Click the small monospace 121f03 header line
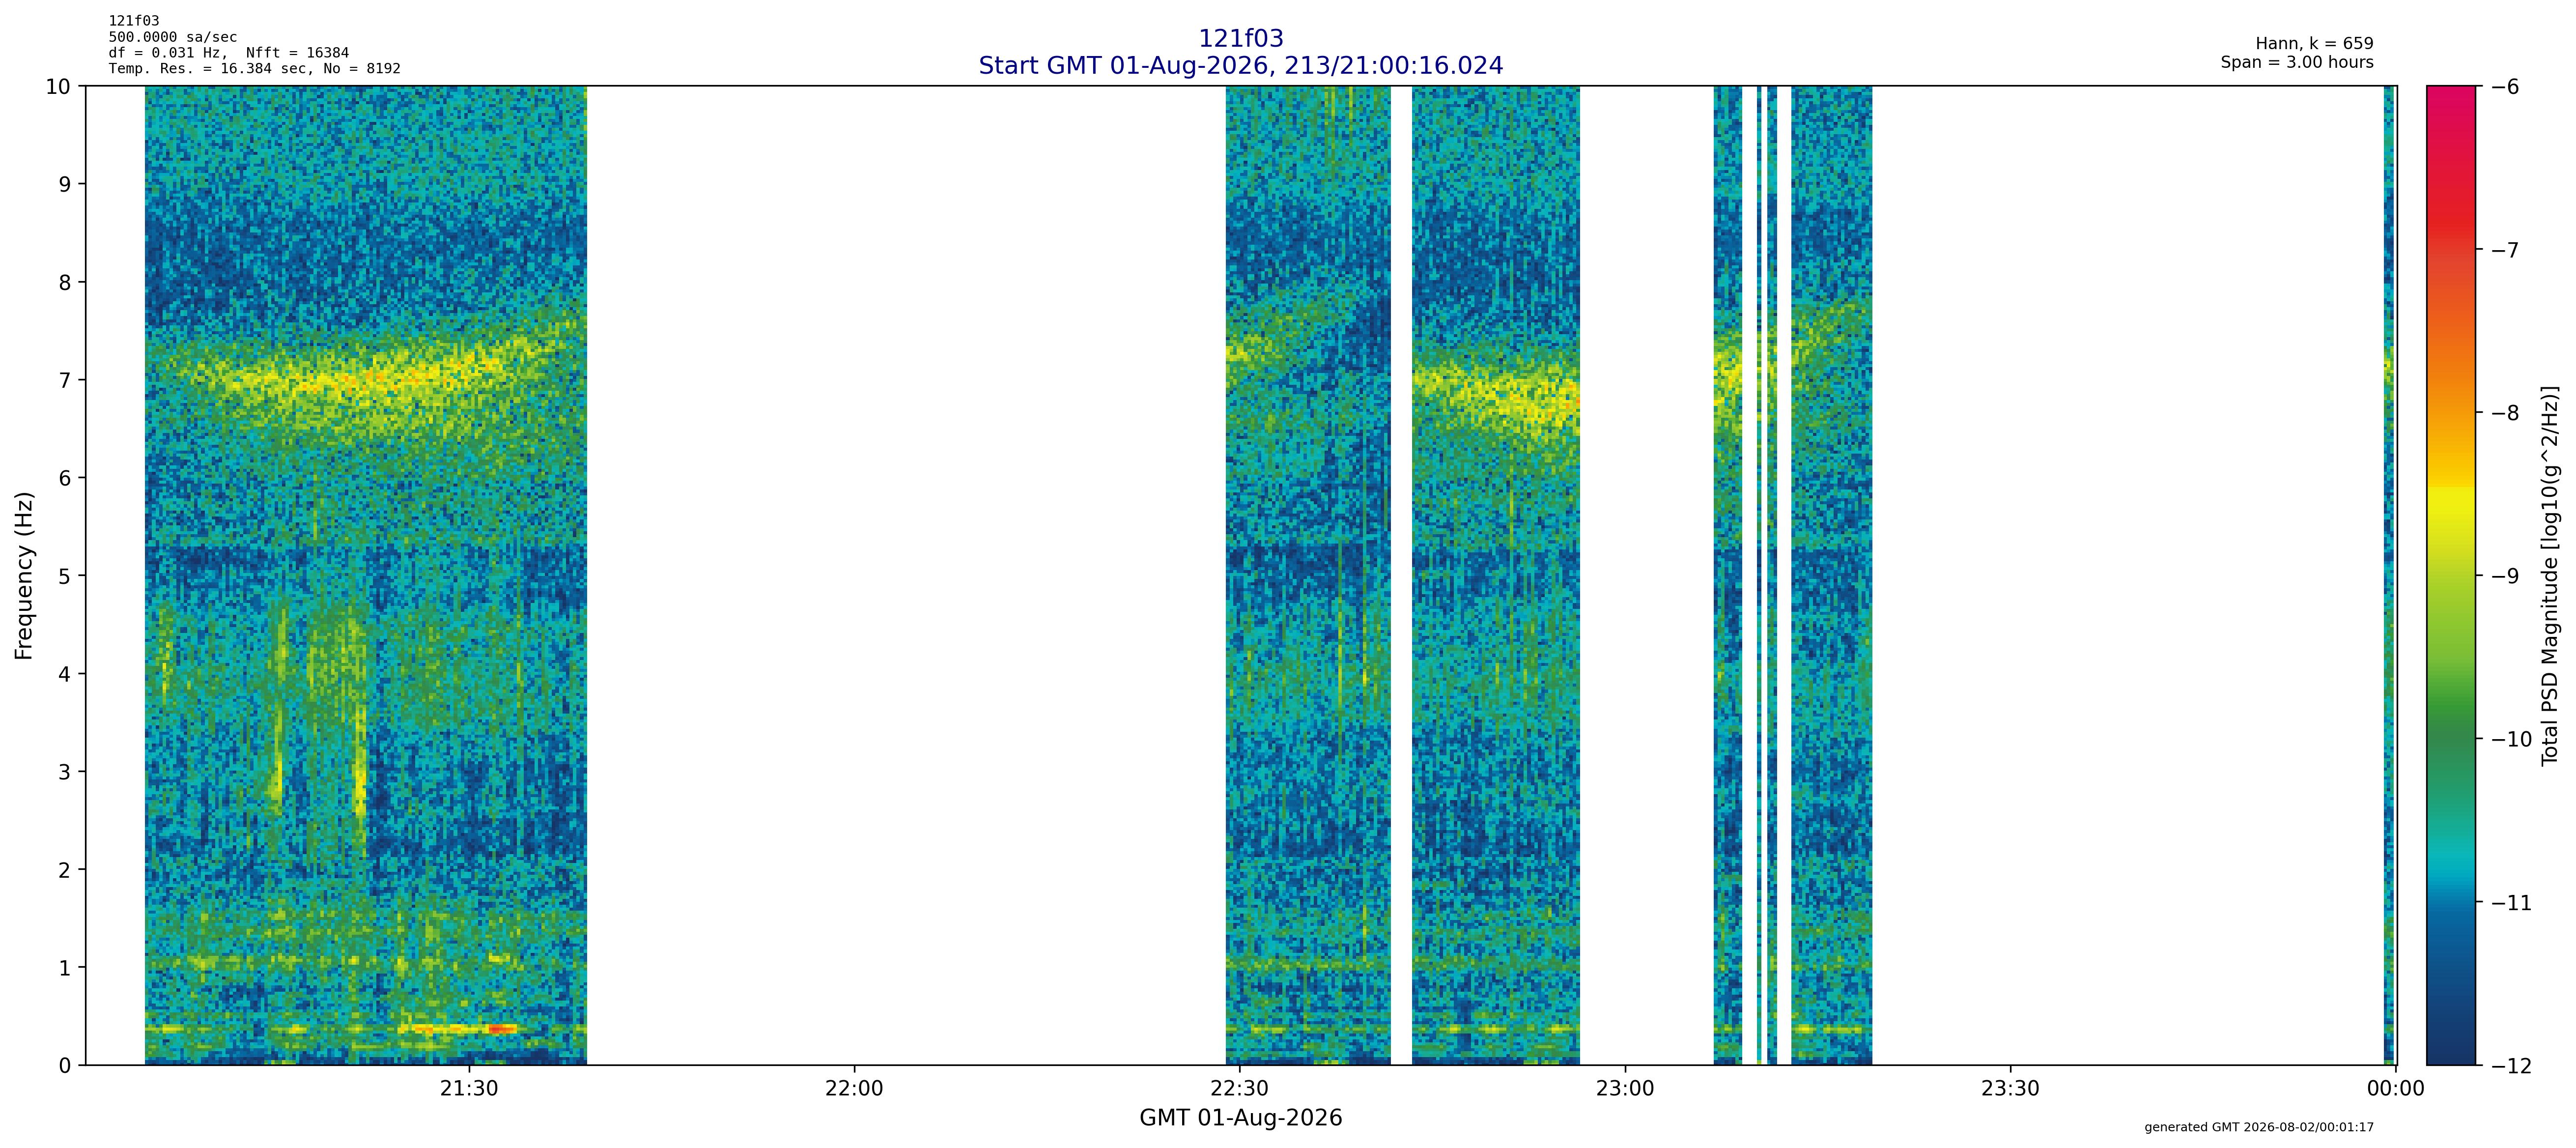 pos(134,21)
